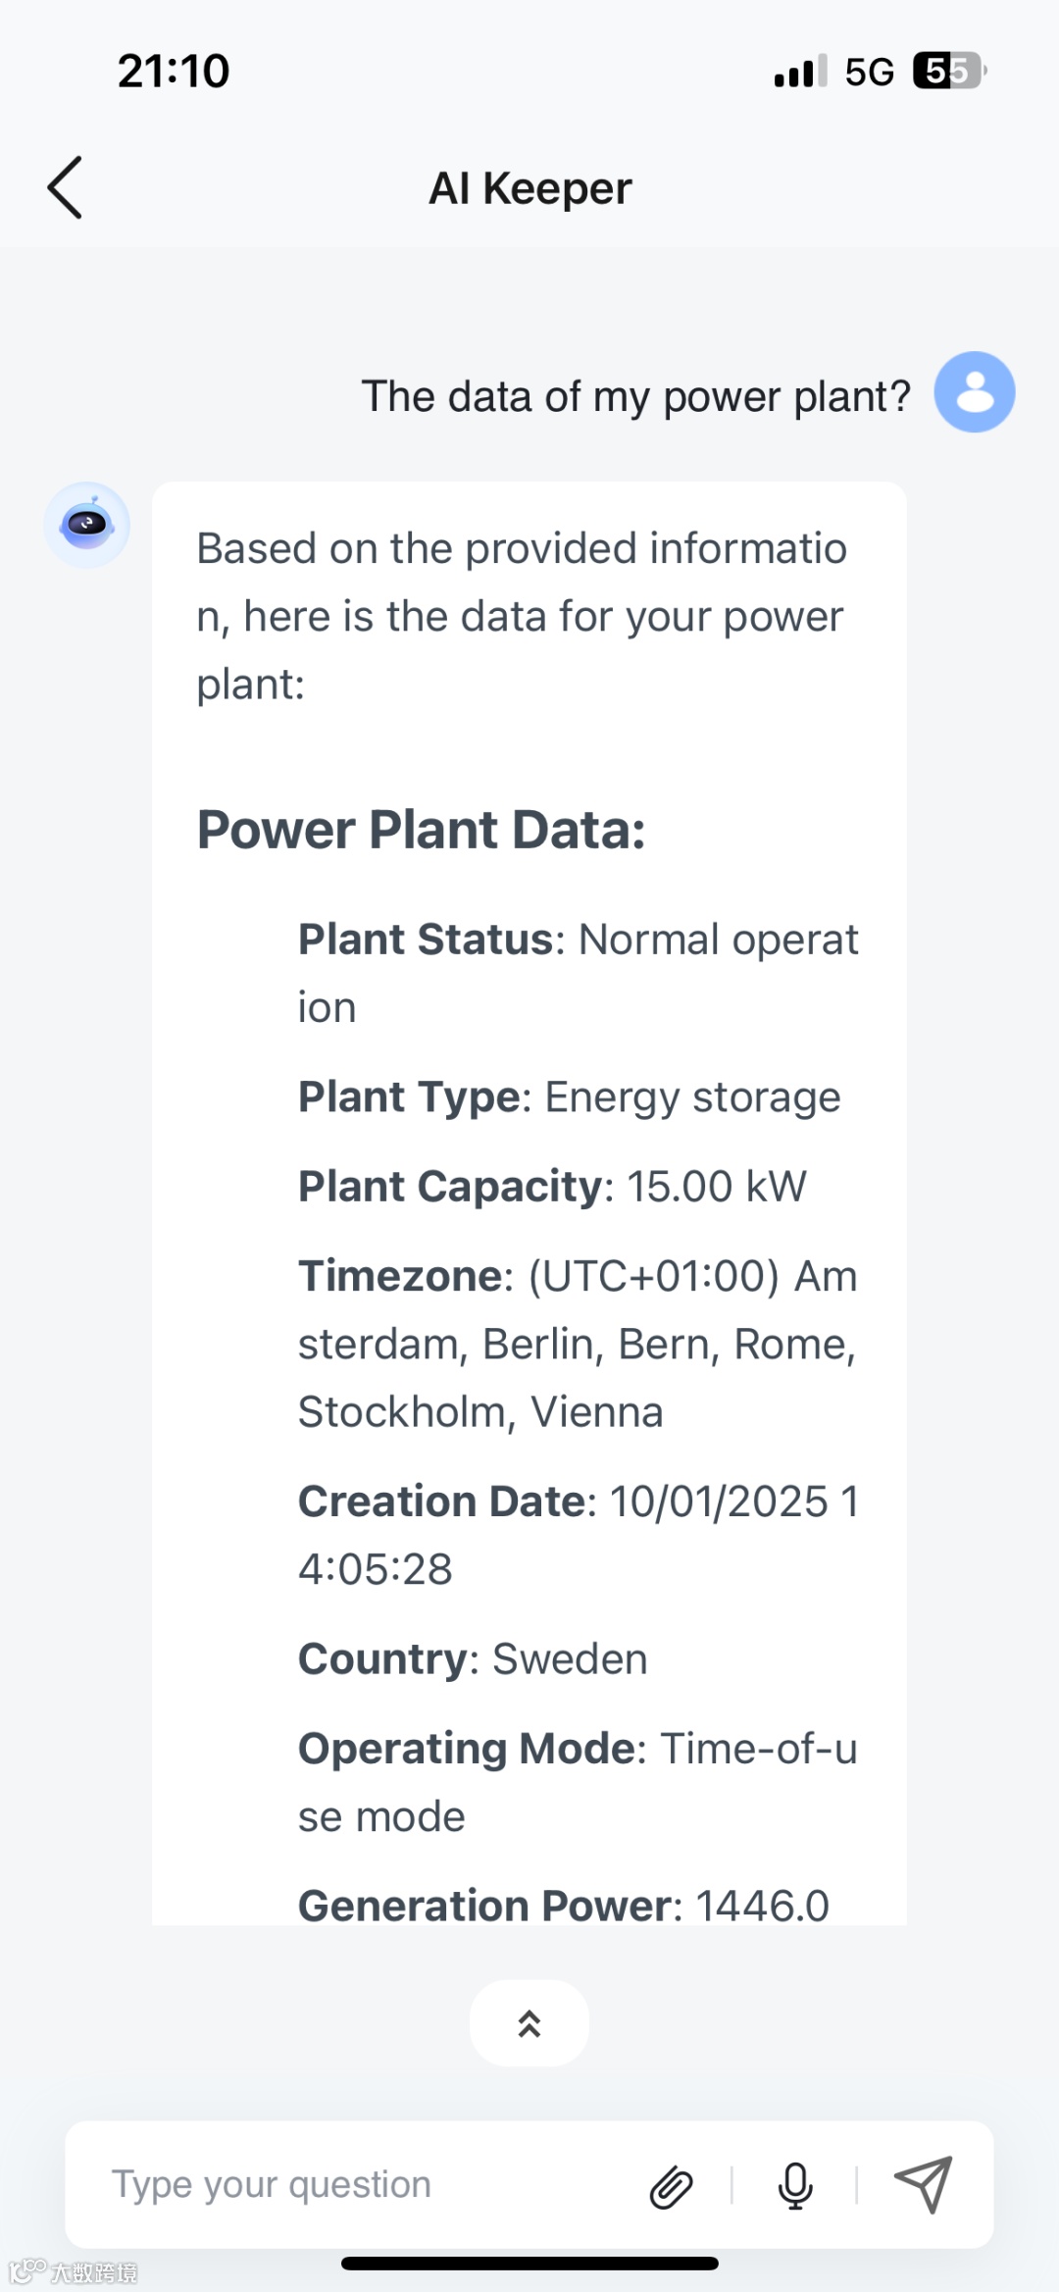Tap the Country: Sweden line

473,1659
